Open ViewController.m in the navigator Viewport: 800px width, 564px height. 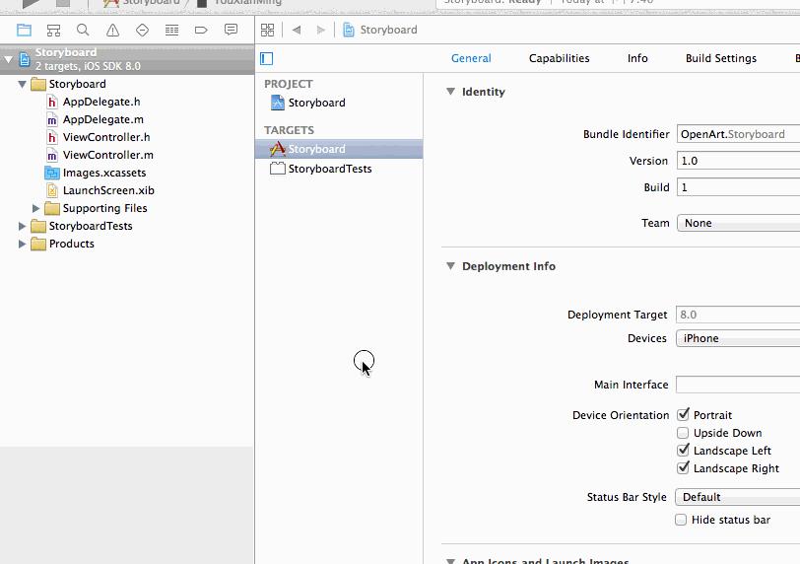[x=107, y=155]
